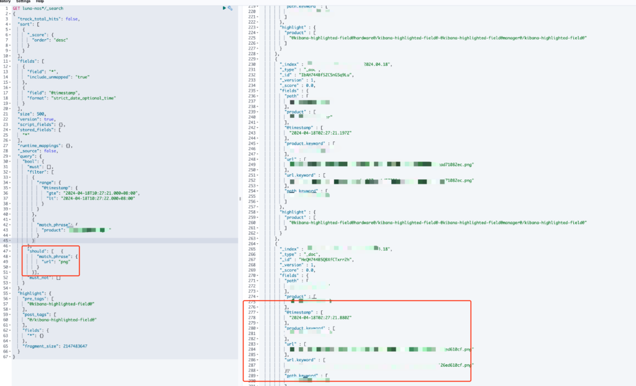The image size is (636, 386).
Task: Collapse the "fields" array at line 11
Action: click(10, 61)
